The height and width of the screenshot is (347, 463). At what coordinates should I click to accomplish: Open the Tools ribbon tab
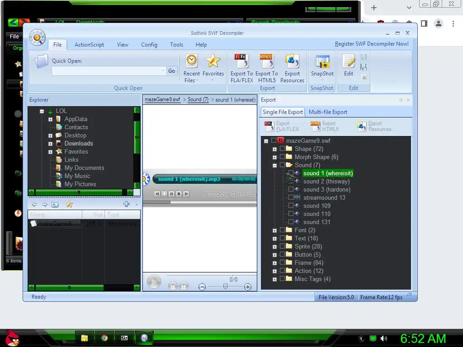tap(177, 45)
